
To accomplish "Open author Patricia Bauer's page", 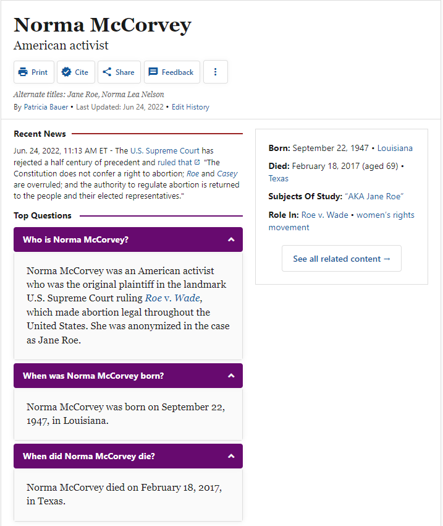I will (46, 107).
